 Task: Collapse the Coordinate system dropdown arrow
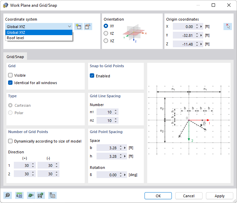(69, 26)
